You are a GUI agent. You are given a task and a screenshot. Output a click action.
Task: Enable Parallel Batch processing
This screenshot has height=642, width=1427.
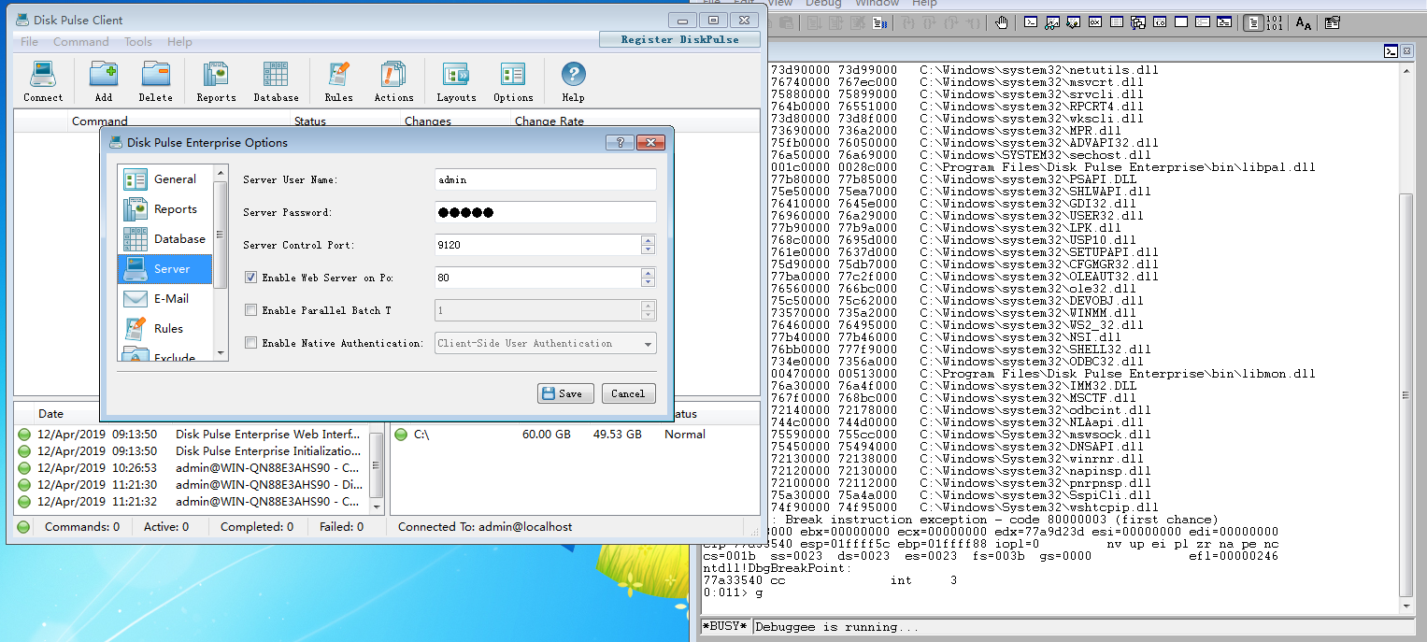250,309
